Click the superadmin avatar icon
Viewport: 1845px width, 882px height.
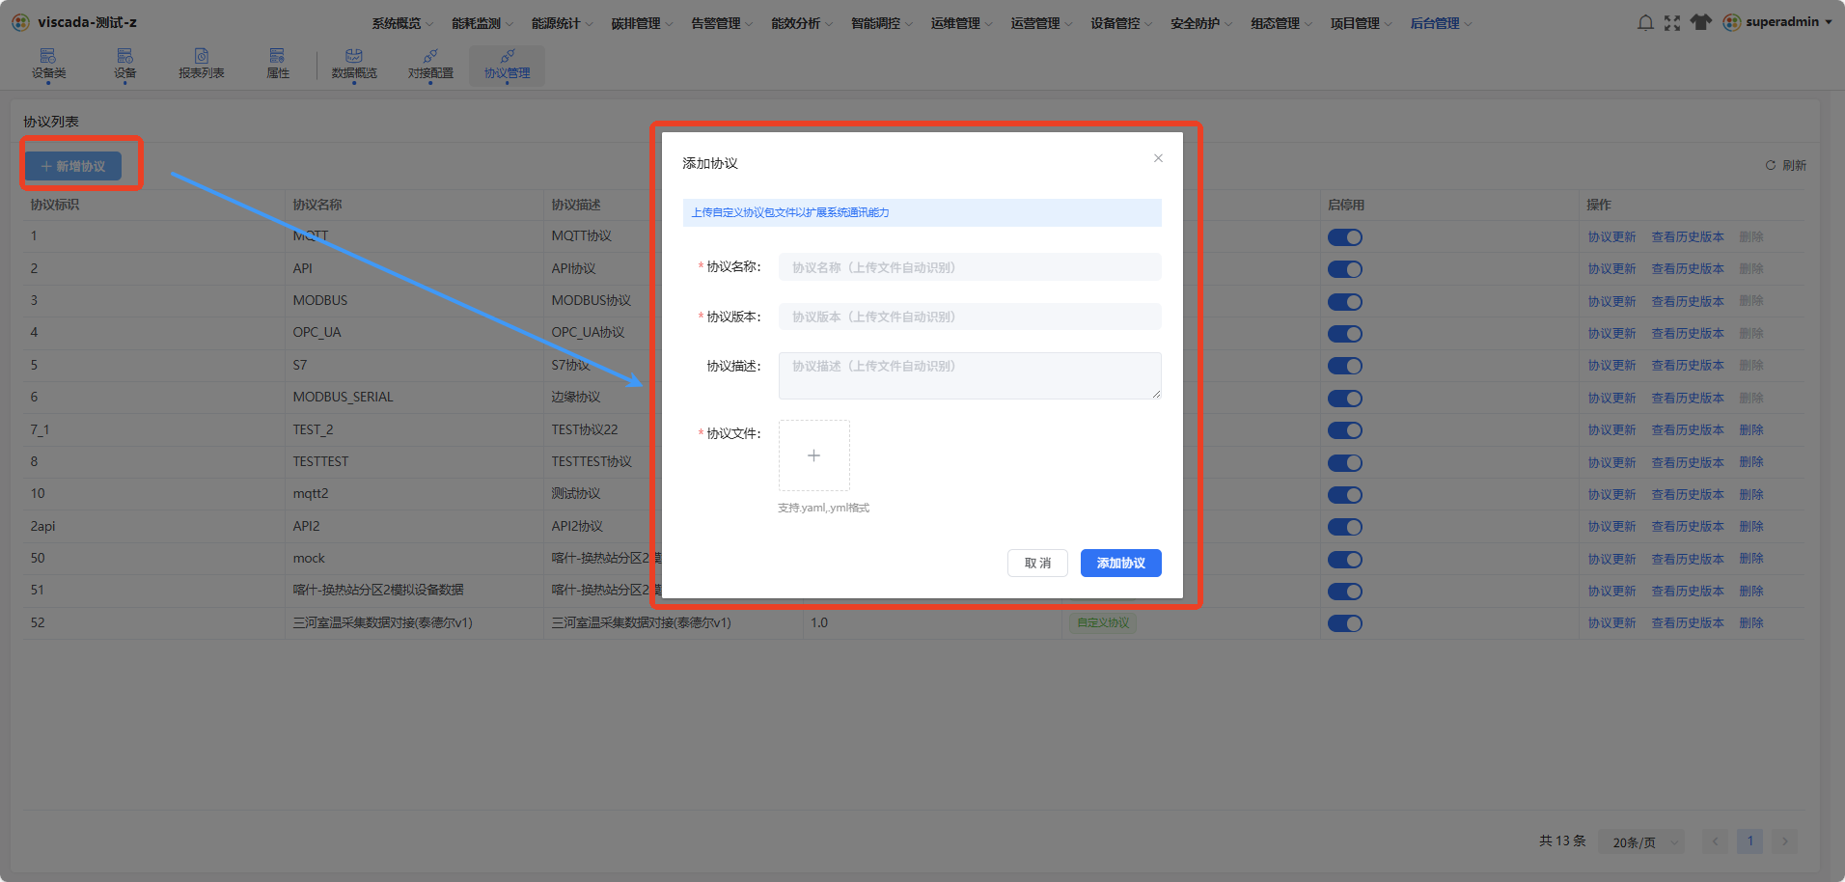coord(1732,22)
